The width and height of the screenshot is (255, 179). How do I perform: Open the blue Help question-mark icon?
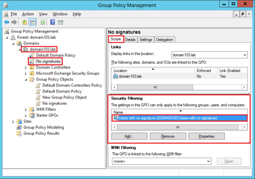[x=53, y=22]
